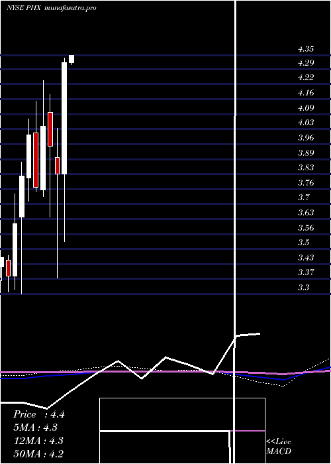Click the 3.3 price axis label
Viewport: 331px width, 464px height.
coord(304,287)
